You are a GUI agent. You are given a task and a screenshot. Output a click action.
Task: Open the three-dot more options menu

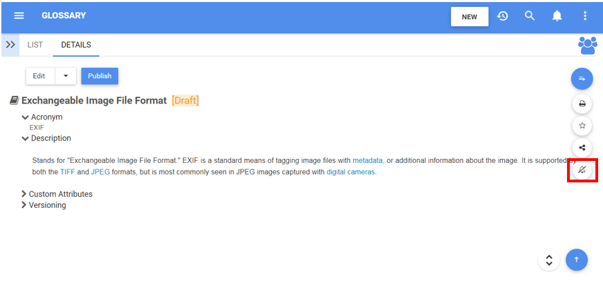[585, 16]
